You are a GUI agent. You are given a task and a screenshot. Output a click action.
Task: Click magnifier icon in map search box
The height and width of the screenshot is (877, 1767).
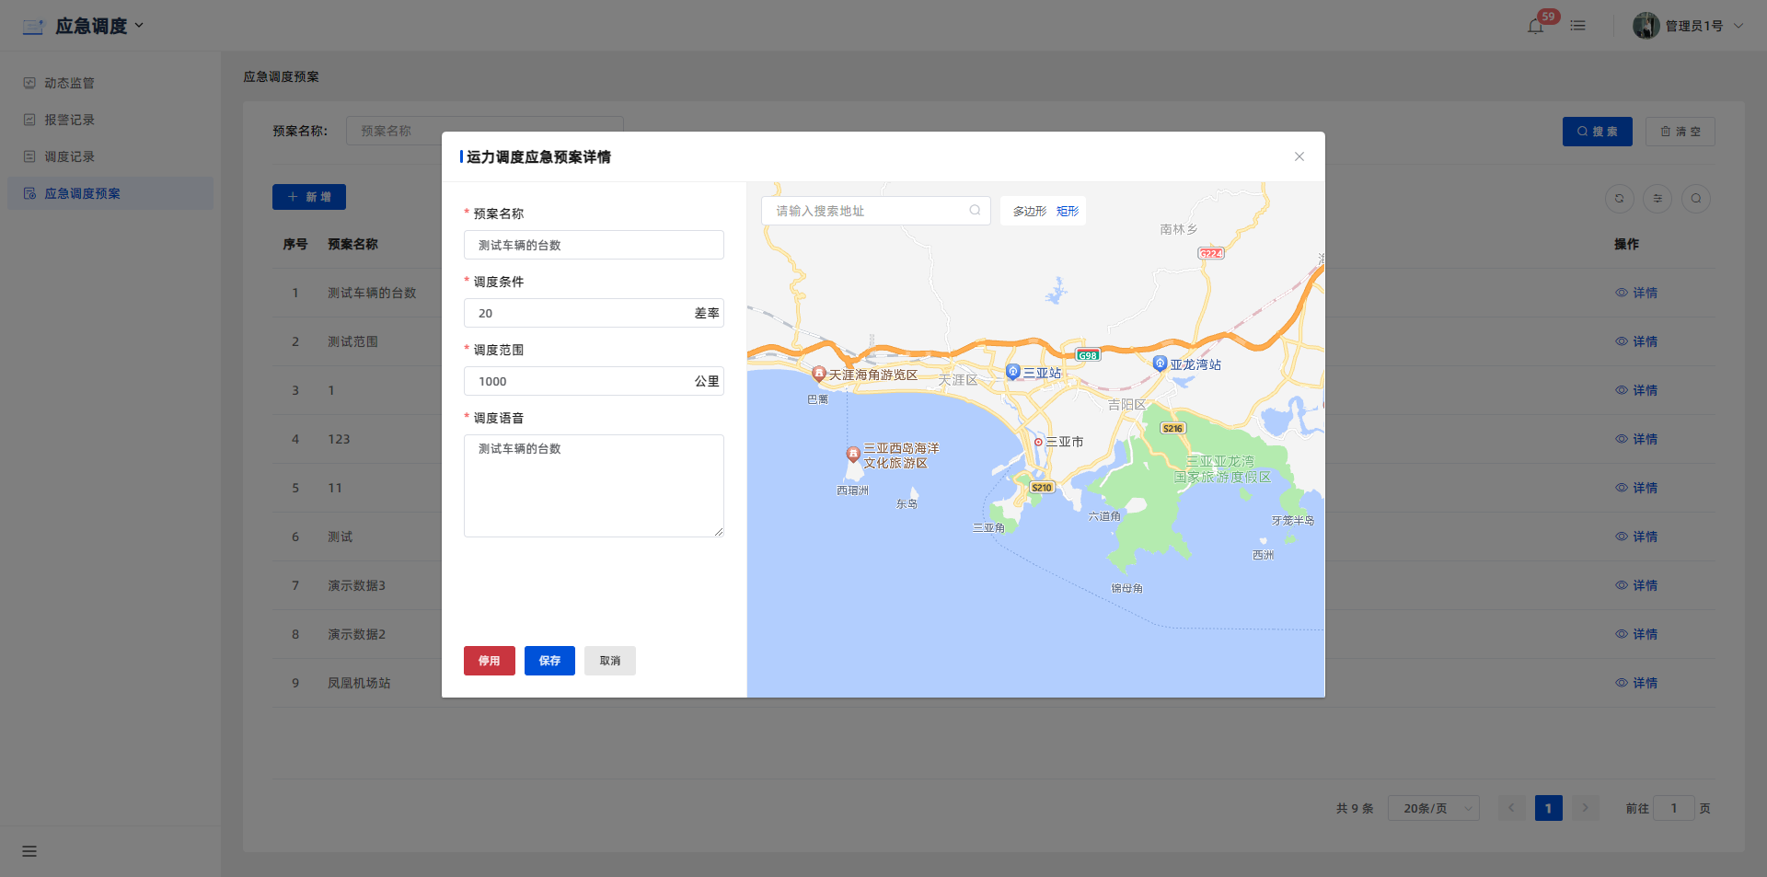[975, 211]
